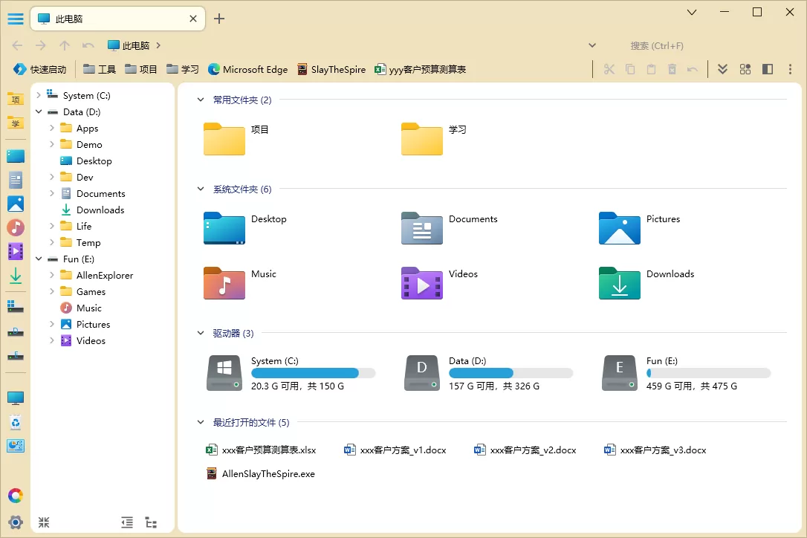Toggle the dual-pane split view icon
Screen dimensions: 807x538
pyautogui.click(x=768, y=69)
